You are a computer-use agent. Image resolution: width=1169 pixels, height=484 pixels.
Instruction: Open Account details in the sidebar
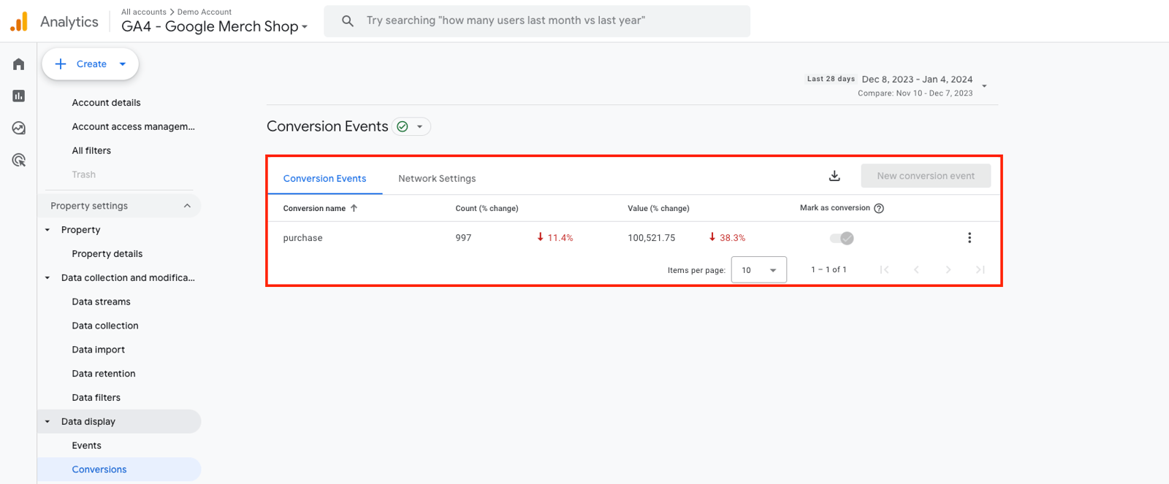(x=106, y=103)
